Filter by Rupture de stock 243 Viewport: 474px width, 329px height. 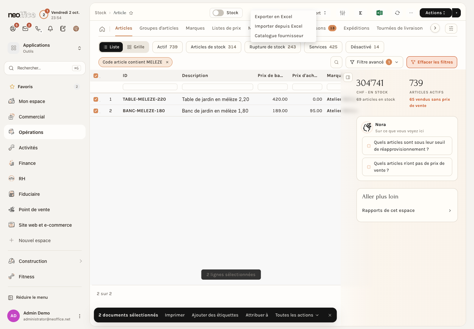coord(273,47)
